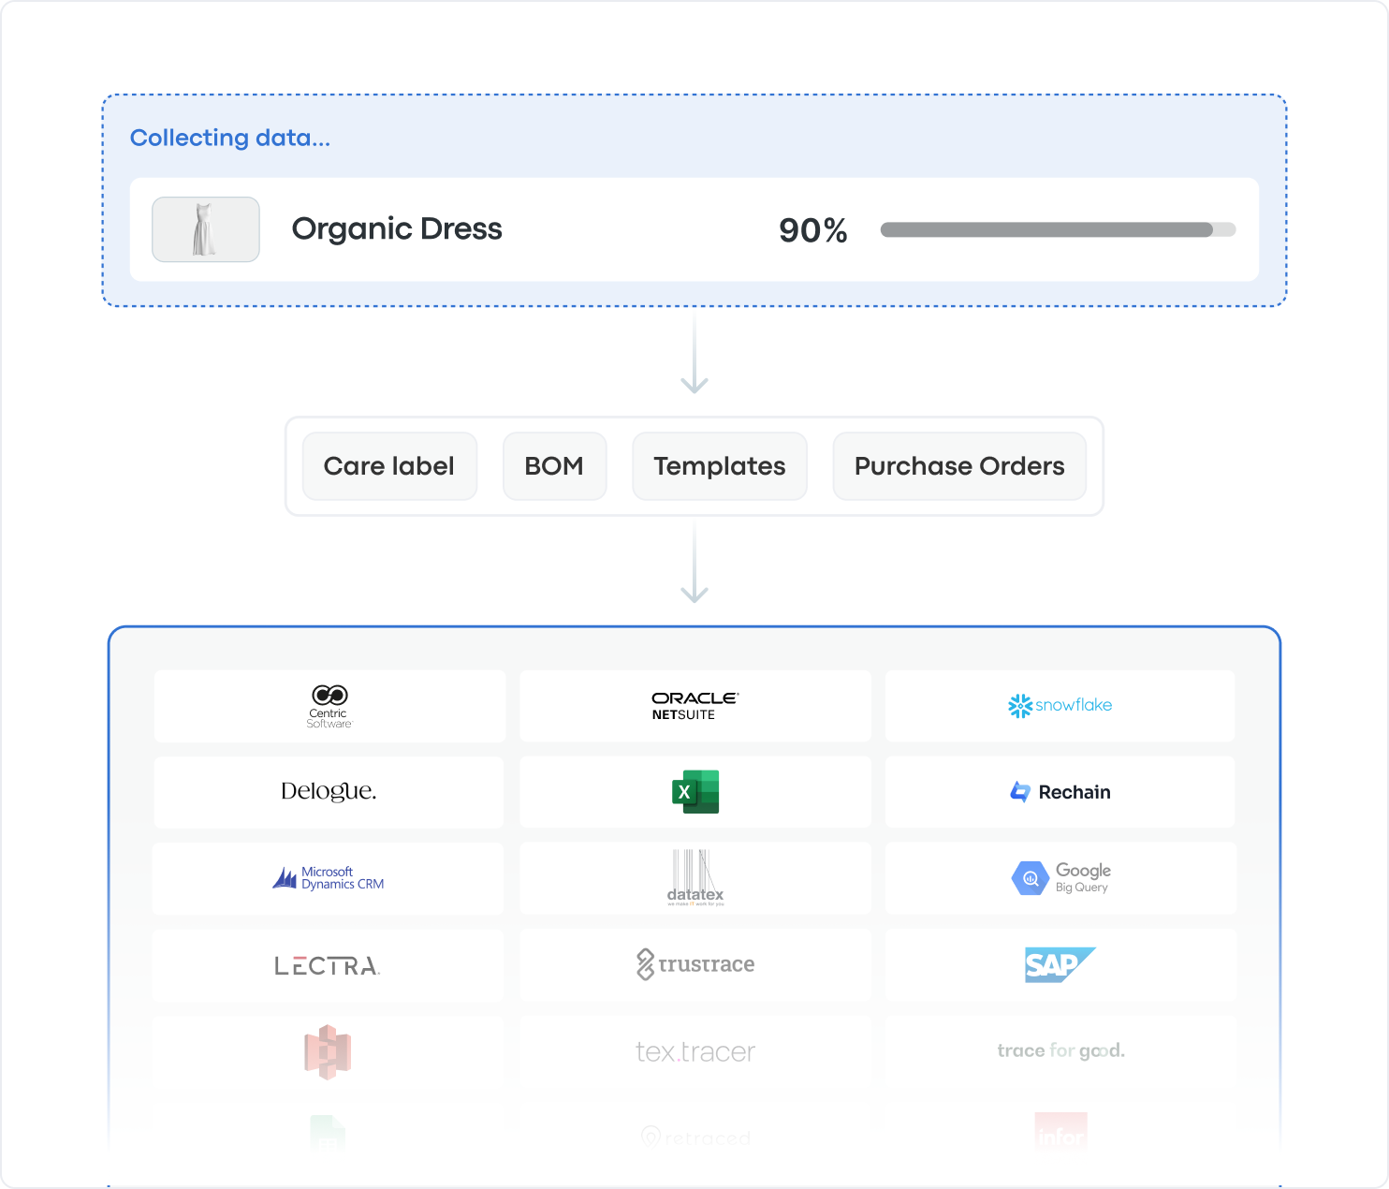Select the Rechain logo tile
The width and height of the screenshot is (1389, 1189).
pyautogui.click(x=1060, y=792)
